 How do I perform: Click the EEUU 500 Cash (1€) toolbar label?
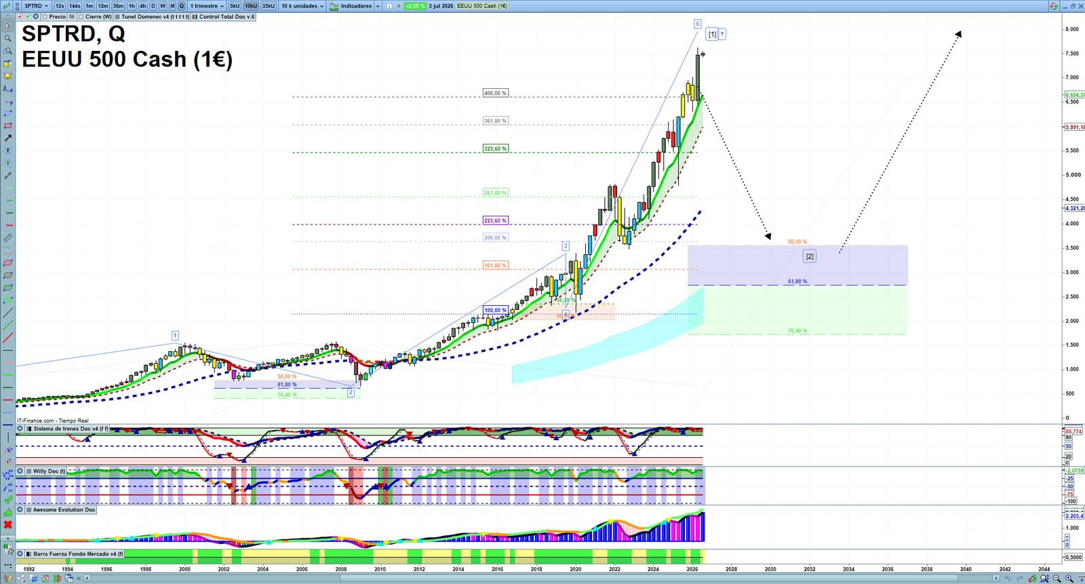tap(482, 6)
